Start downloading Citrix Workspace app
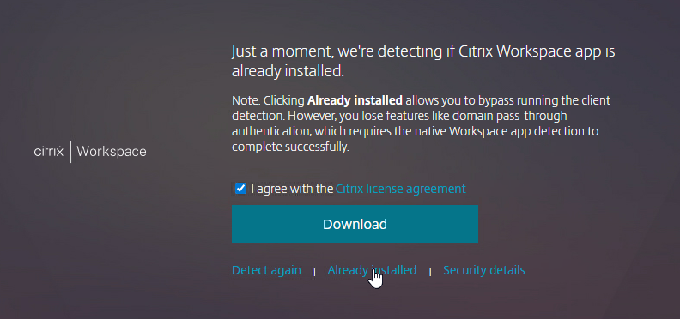Viewport: 680px width, 319px height. click(x=355, y=224)
